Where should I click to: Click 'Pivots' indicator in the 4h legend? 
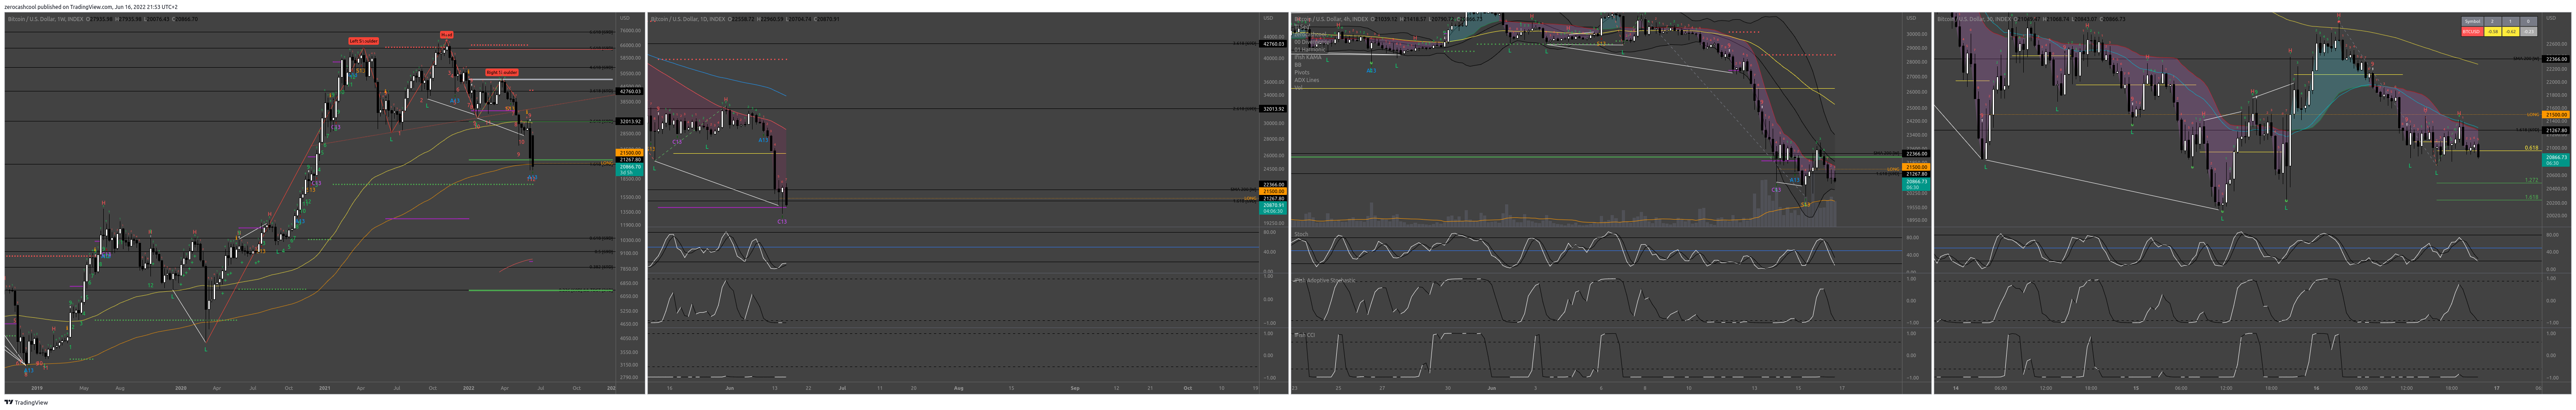[x=1302, y=73]
